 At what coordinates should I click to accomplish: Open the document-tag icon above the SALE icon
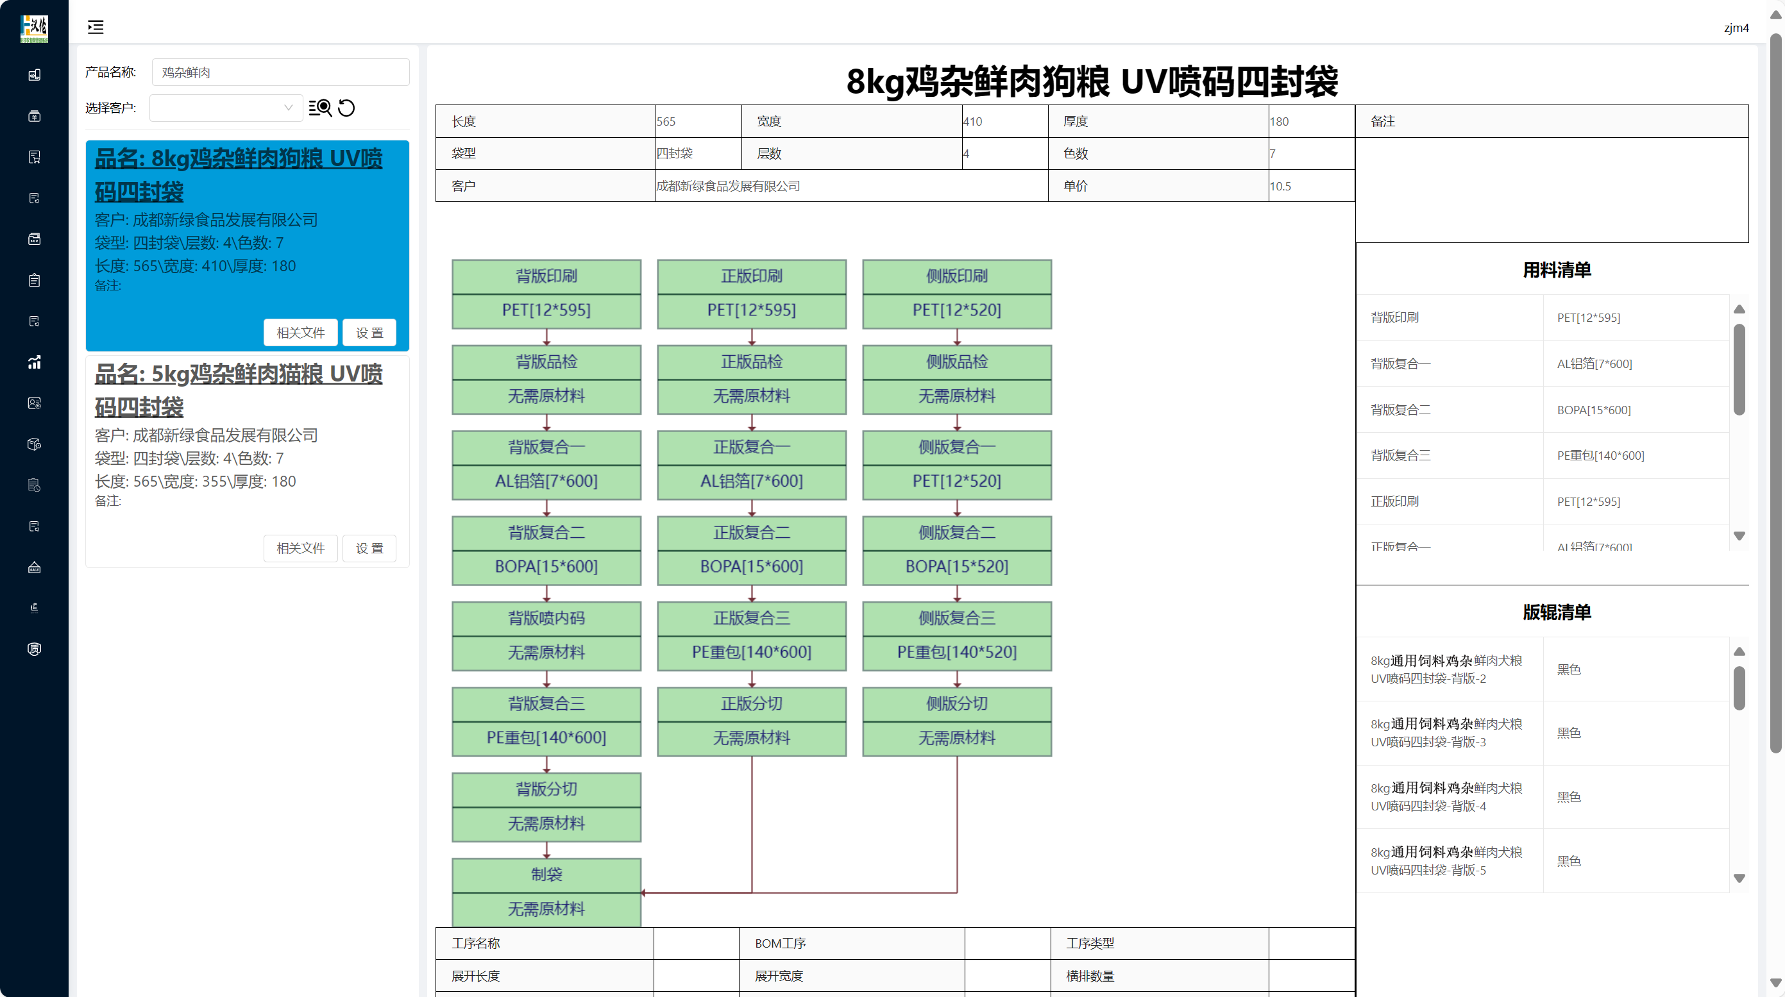[x=34, y=526]
